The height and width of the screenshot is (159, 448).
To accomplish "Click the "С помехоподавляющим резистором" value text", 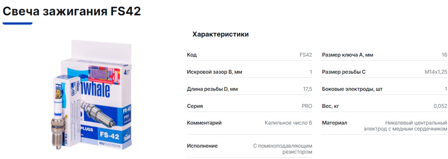I will (x=282, y=149).
